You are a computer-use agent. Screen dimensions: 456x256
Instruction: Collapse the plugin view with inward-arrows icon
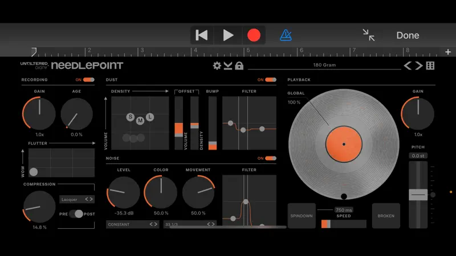(369, 35)
